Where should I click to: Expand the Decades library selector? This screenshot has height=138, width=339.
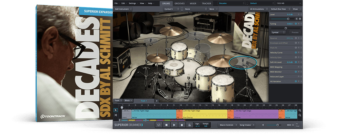tap(231, 3)
